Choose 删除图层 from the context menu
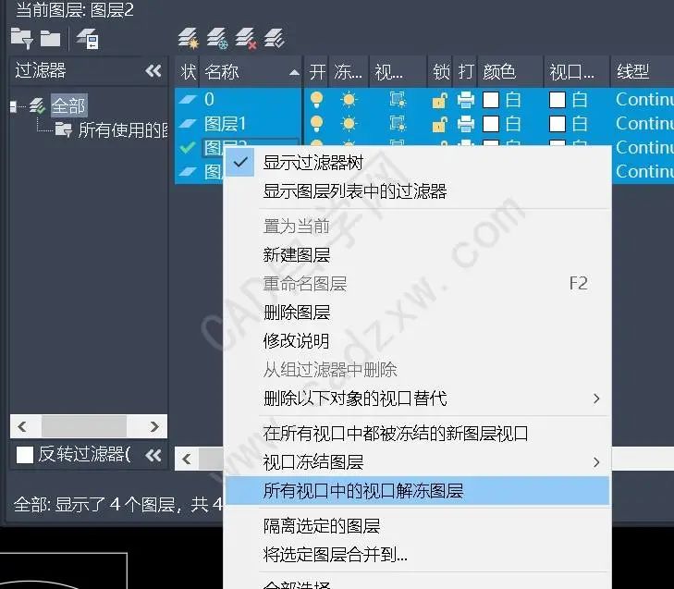Viewport: 674px width, 589px height. click(417, 313)
